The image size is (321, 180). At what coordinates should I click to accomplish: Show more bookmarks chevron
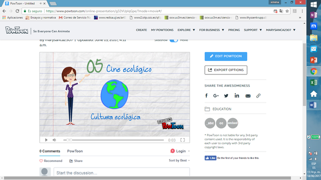300,17
